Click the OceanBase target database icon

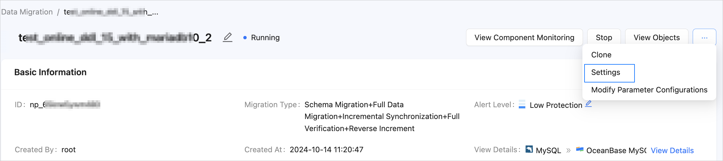coord(580,149)
